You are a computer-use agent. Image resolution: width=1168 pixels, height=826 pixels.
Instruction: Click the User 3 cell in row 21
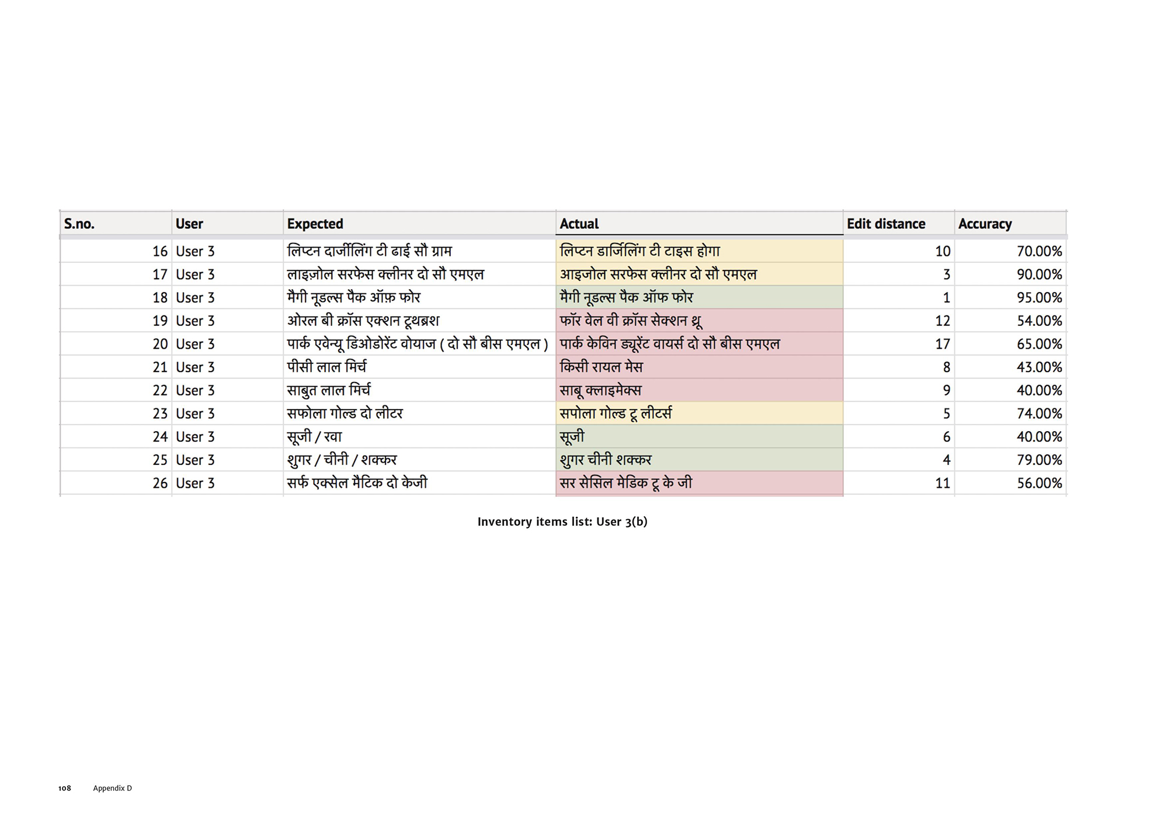pyautogui.click(x=196, y=367)
